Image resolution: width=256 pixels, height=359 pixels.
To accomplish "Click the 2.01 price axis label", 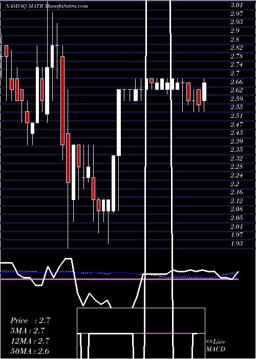I will [237, 227].
